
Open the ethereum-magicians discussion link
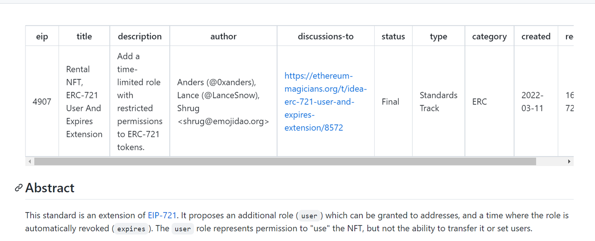[325, 102]
